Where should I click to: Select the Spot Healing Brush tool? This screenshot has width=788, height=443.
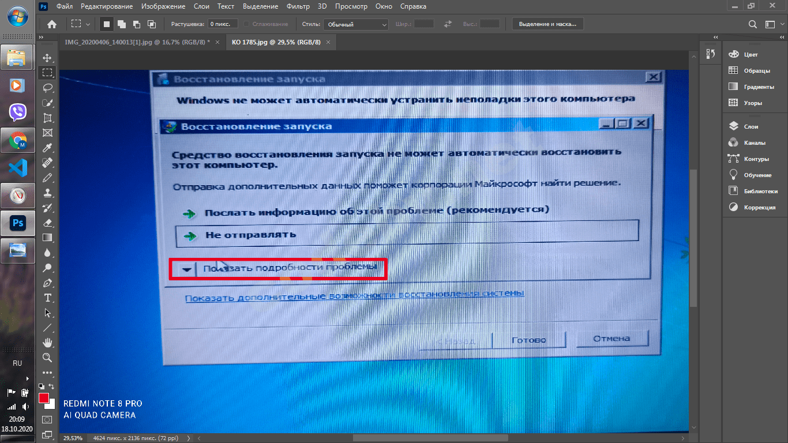[x=47, y=163]
